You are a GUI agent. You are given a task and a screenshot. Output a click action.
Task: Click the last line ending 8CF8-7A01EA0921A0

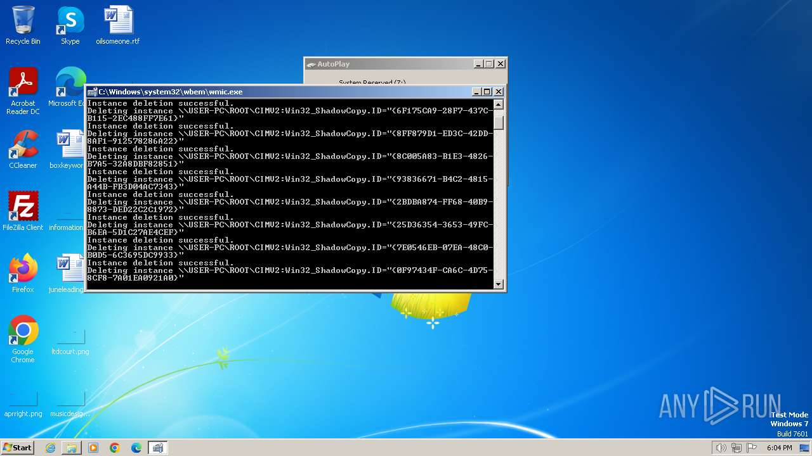tap(136, 278)
